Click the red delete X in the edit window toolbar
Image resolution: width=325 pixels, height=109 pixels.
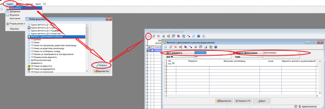click(175, 47)
